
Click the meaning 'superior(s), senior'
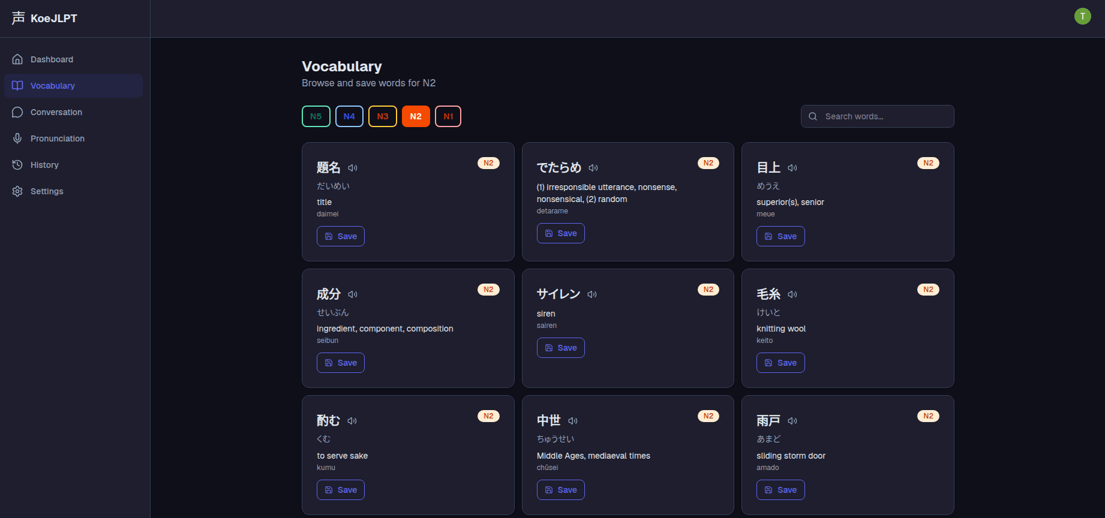[x=790, y=202]
